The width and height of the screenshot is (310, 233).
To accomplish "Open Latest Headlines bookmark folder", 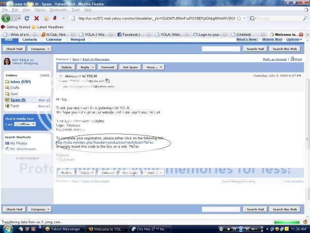I will [47, 27].
